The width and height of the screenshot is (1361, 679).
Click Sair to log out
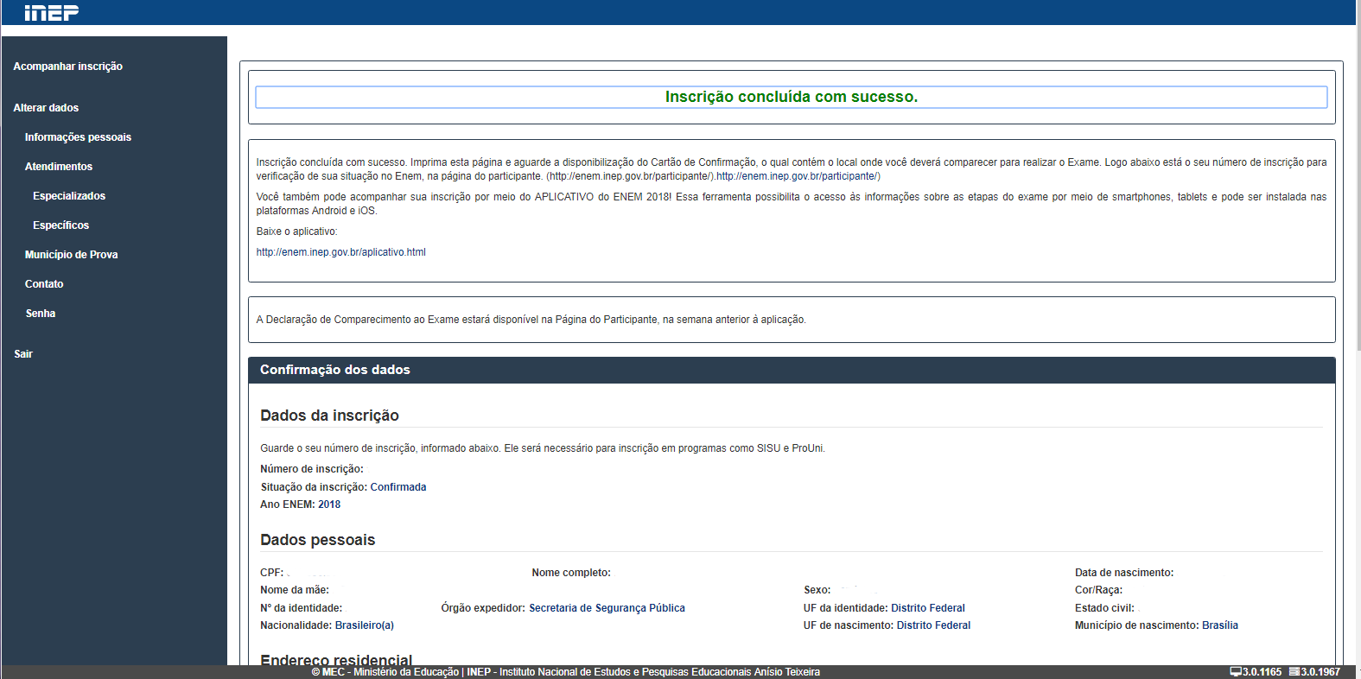[x=23, y=354]
